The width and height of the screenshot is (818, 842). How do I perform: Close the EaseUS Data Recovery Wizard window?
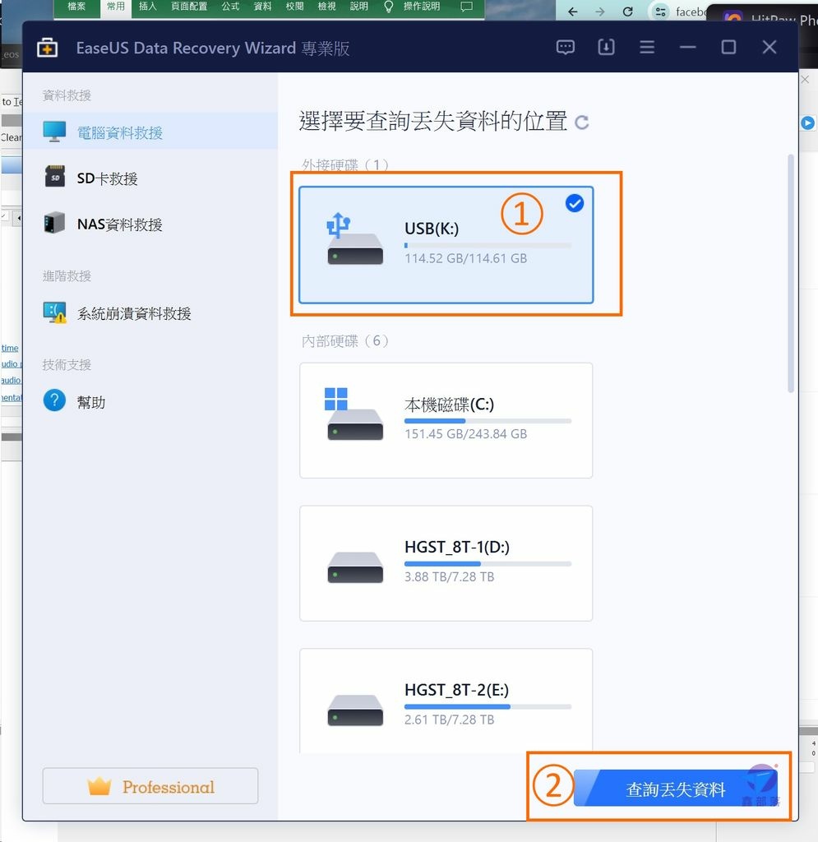click(x=769, y=47)
